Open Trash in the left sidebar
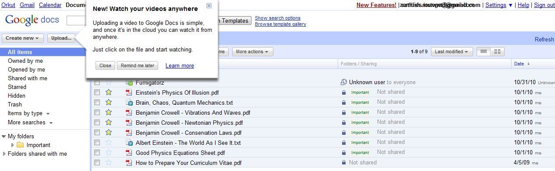This screenshot has width=555, height=171. click(15, 104)
